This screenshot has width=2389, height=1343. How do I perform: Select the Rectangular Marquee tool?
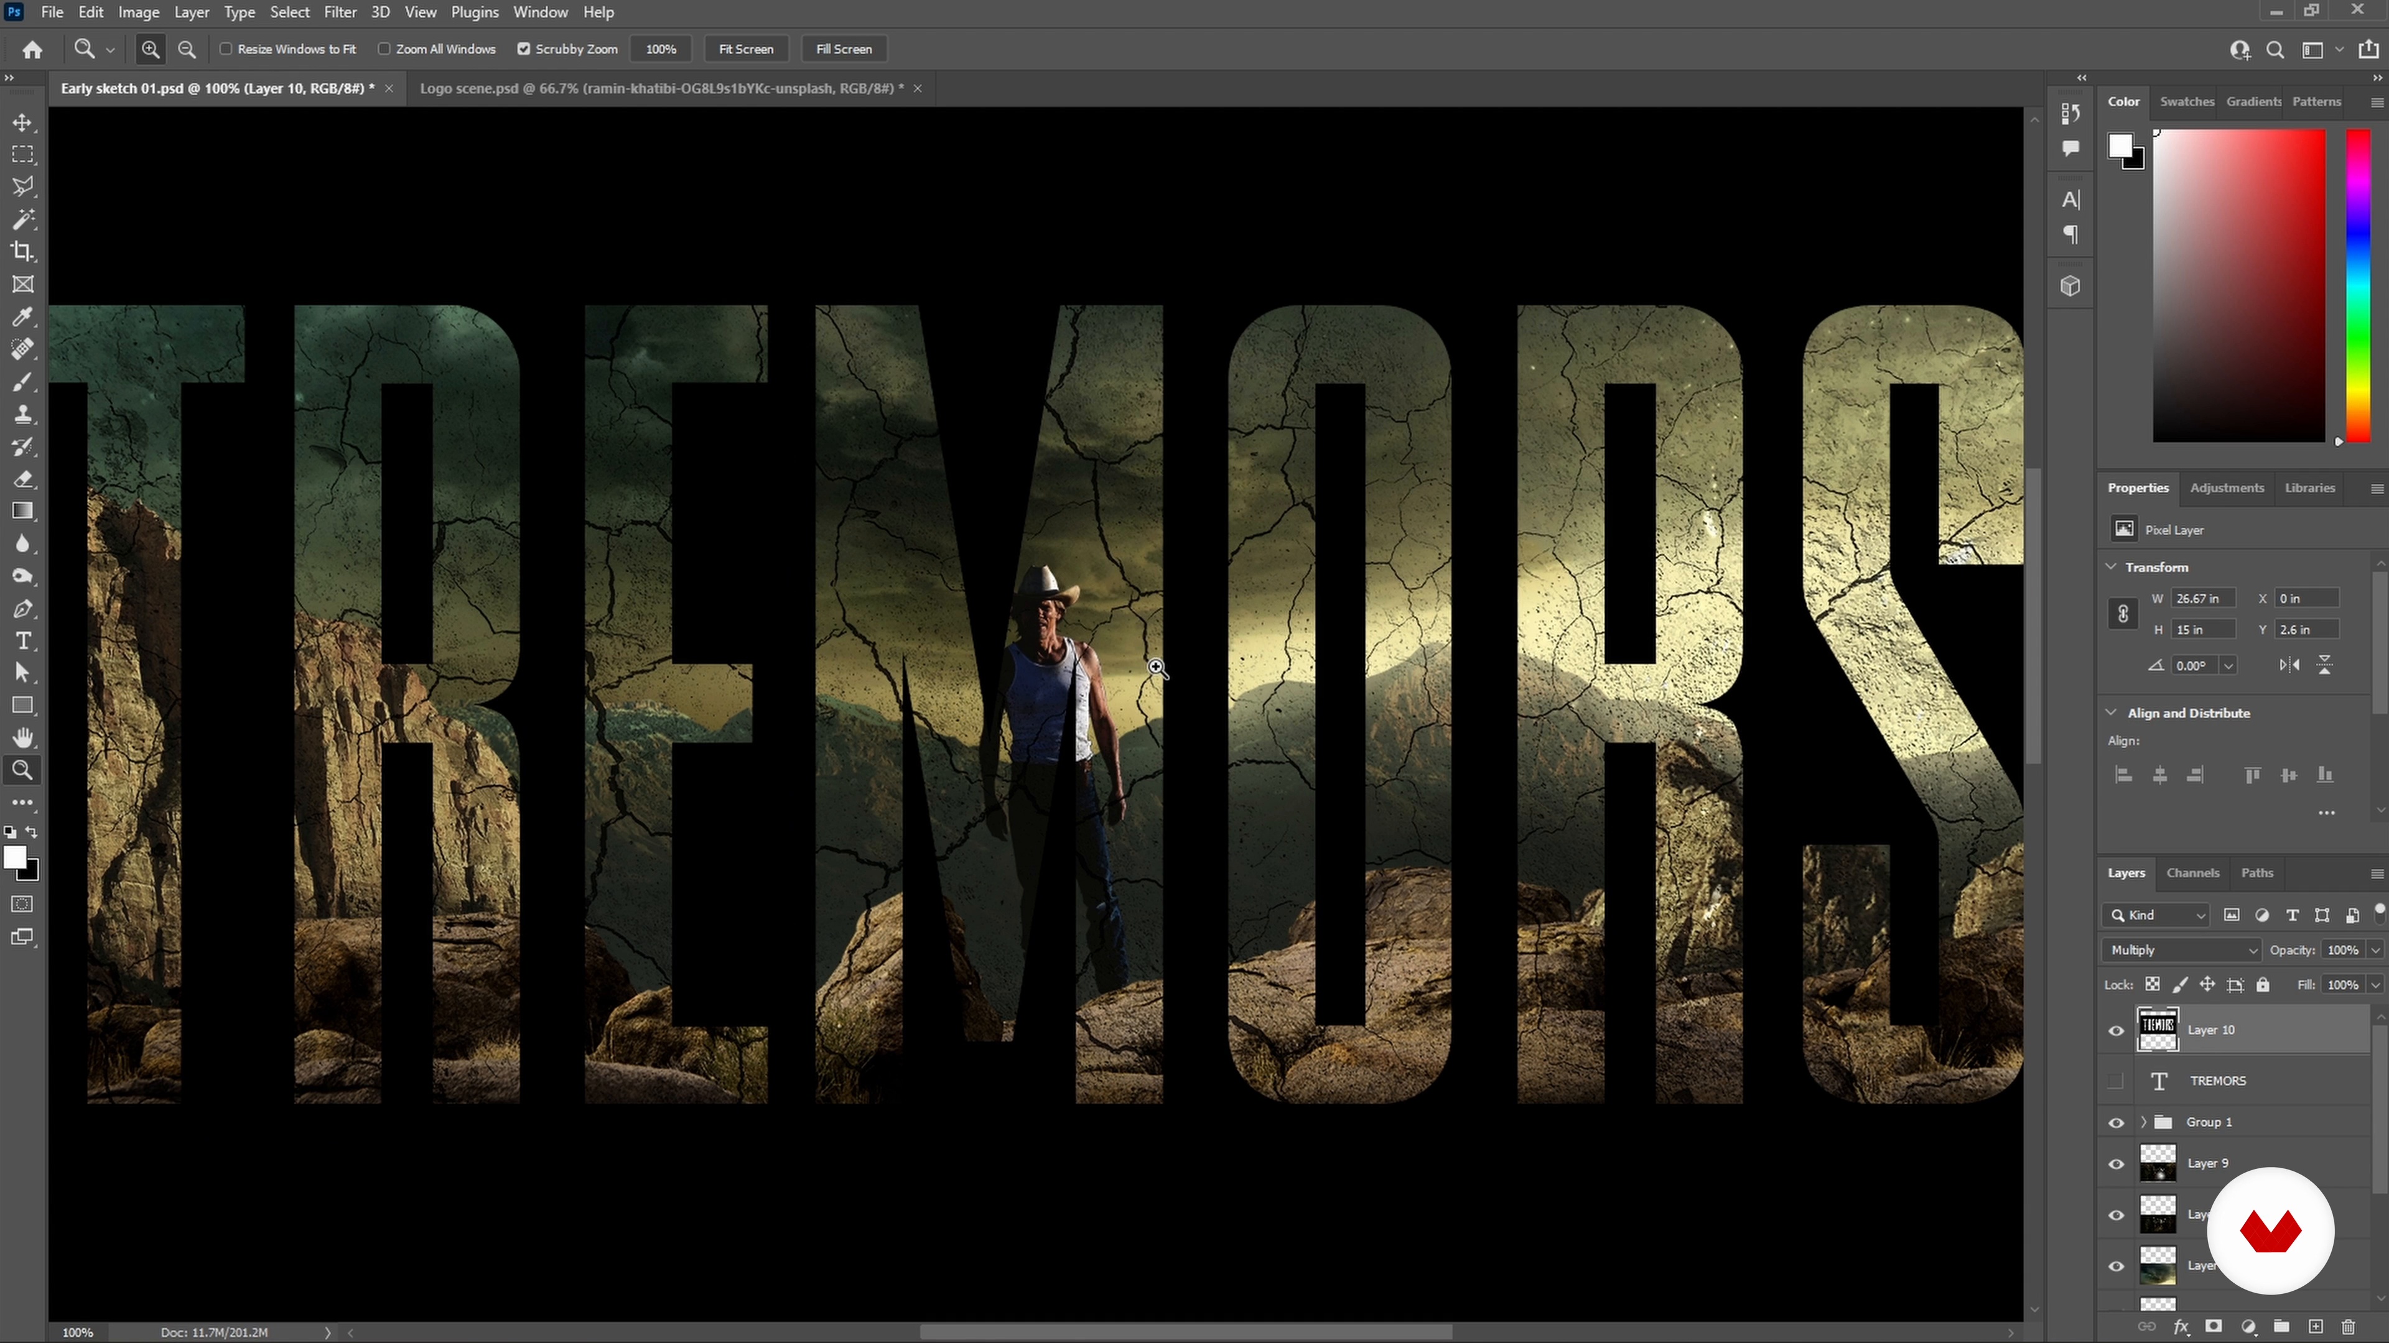[22, 154]
